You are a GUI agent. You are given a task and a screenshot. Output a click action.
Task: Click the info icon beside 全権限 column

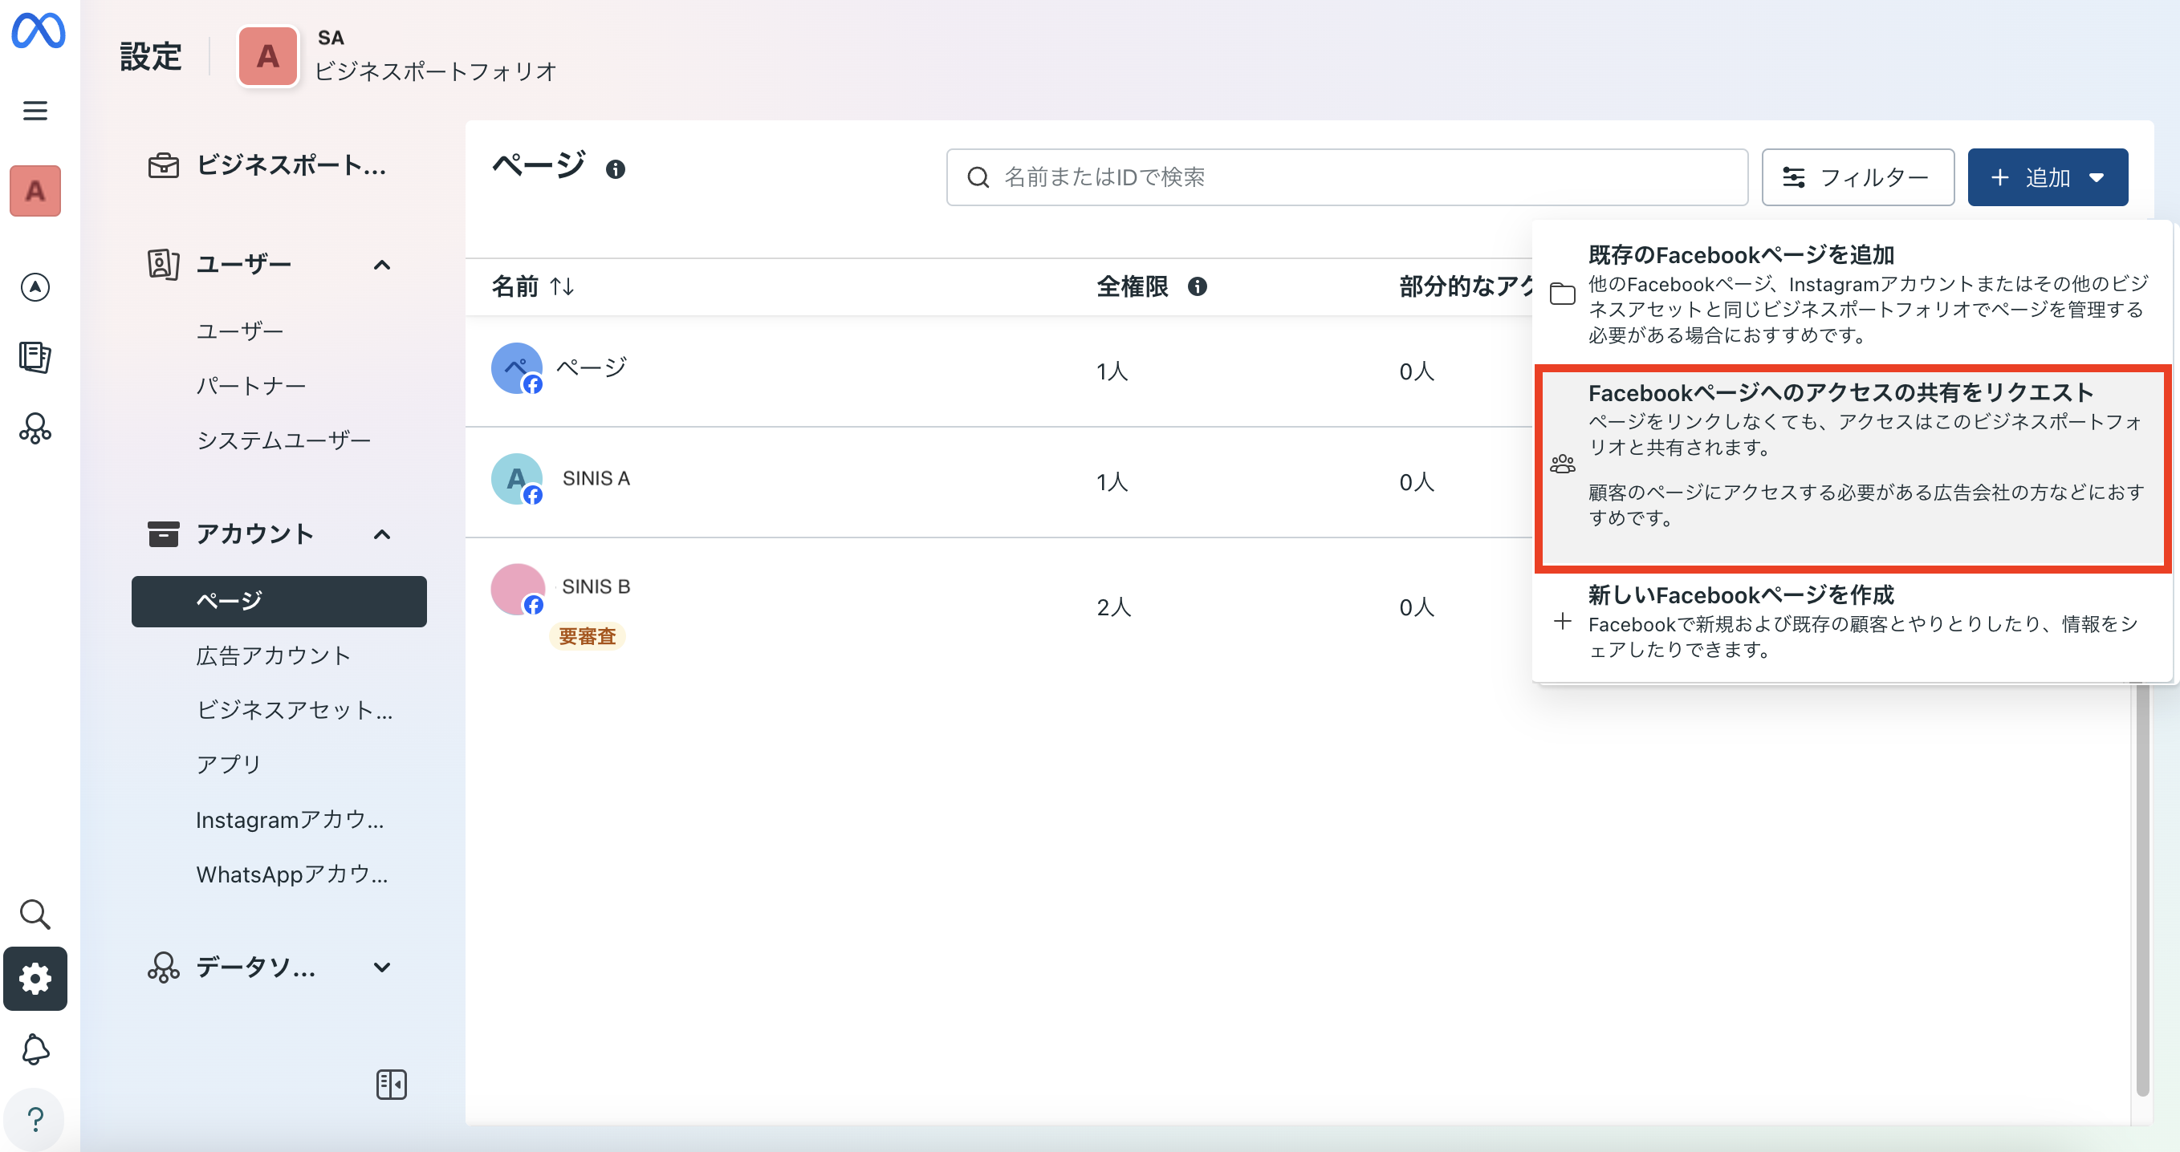(x=1197, y=286)
